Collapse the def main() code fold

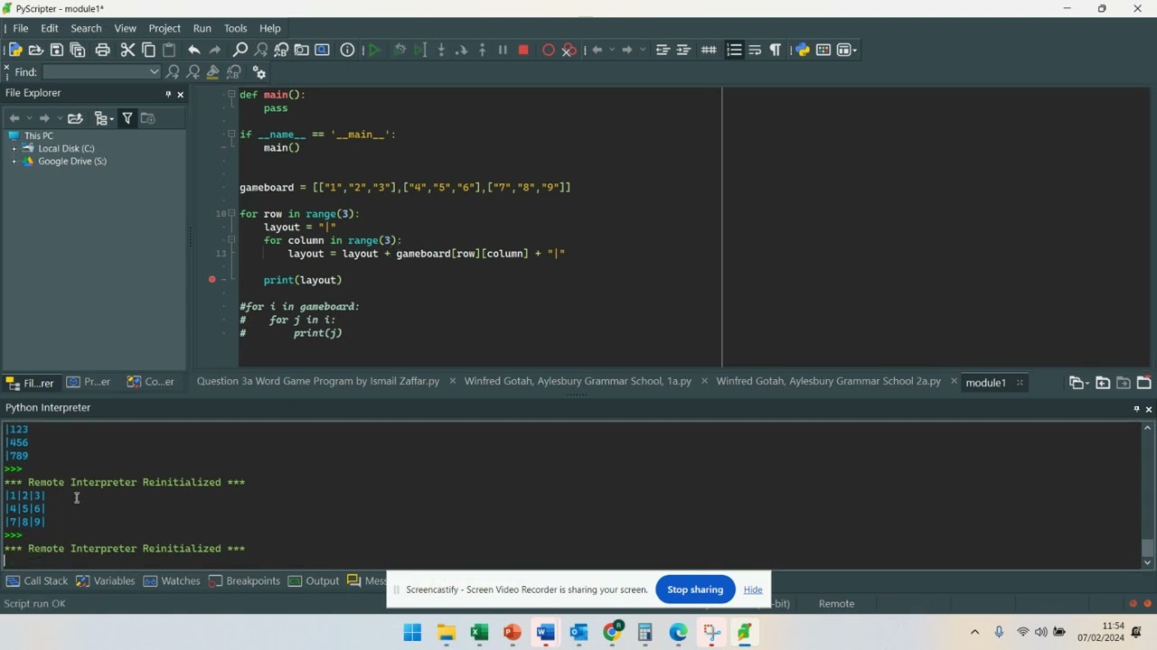coord(231,95)
